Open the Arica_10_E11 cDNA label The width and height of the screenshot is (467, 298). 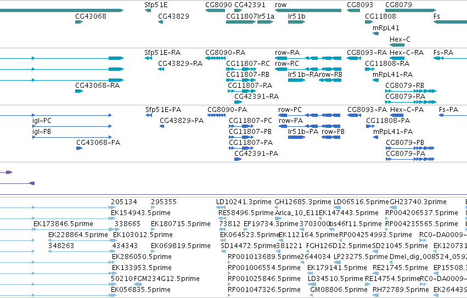[x=297, y=213]
